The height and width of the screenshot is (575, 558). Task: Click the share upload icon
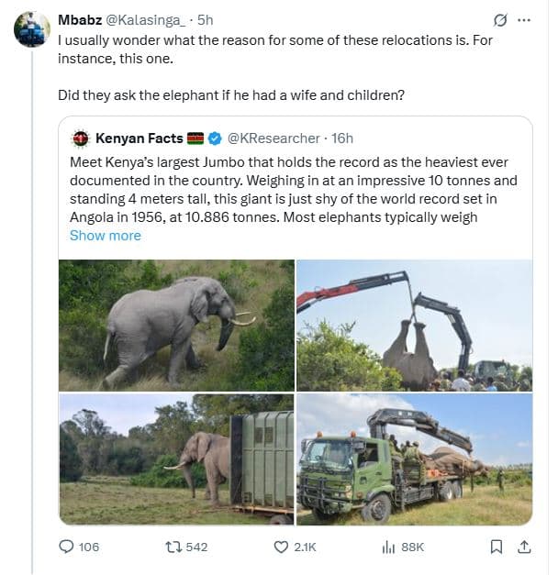[x=524, y=547]
